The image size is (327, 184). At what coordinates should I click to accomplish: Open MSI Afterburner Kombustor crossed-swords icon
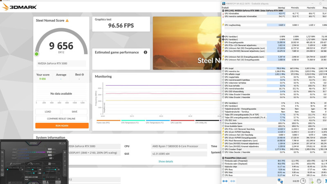pyautogui.click(x=2, y=152)
